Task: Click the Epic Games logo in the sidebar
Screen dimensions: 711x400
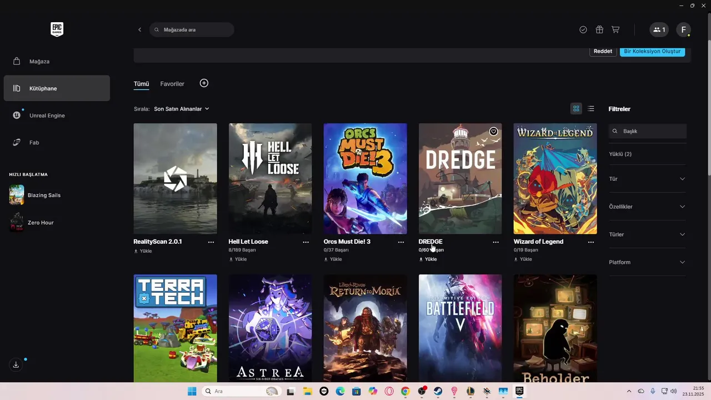Action: pos(57,29)
